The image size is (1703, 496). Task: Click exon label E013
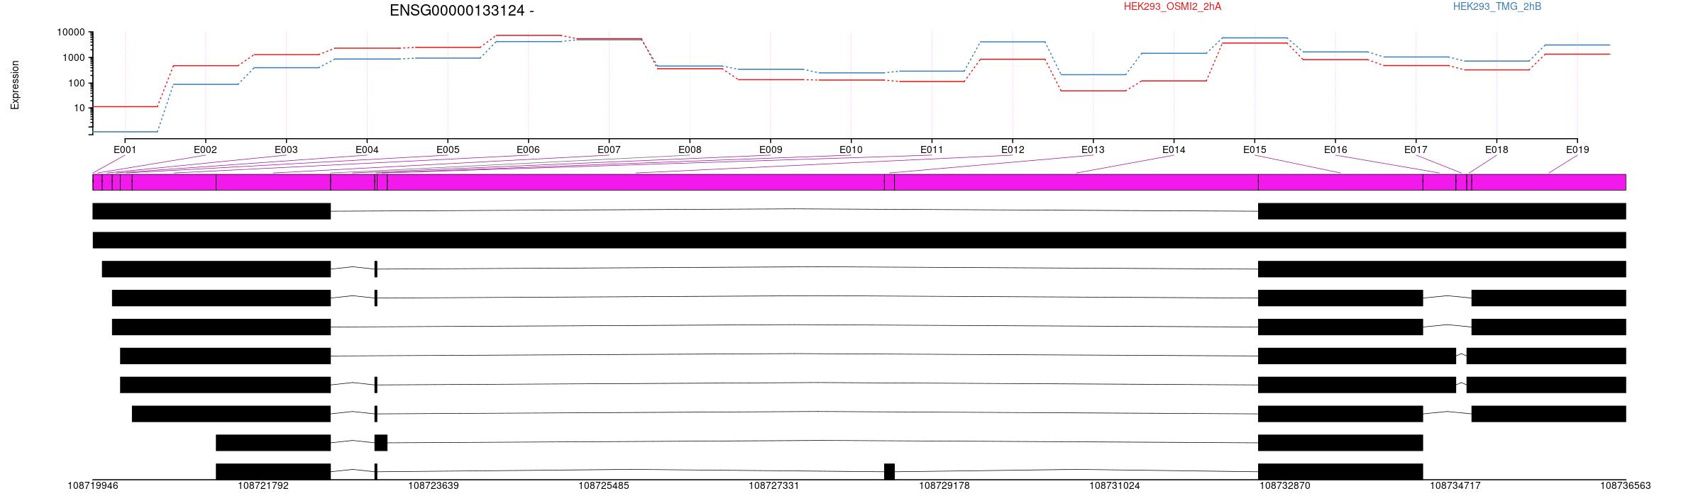point(1093,150)
